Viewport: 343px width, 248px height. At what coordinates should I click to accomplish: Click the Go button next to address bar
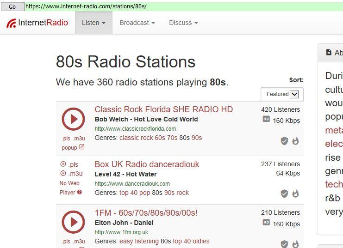12,7
